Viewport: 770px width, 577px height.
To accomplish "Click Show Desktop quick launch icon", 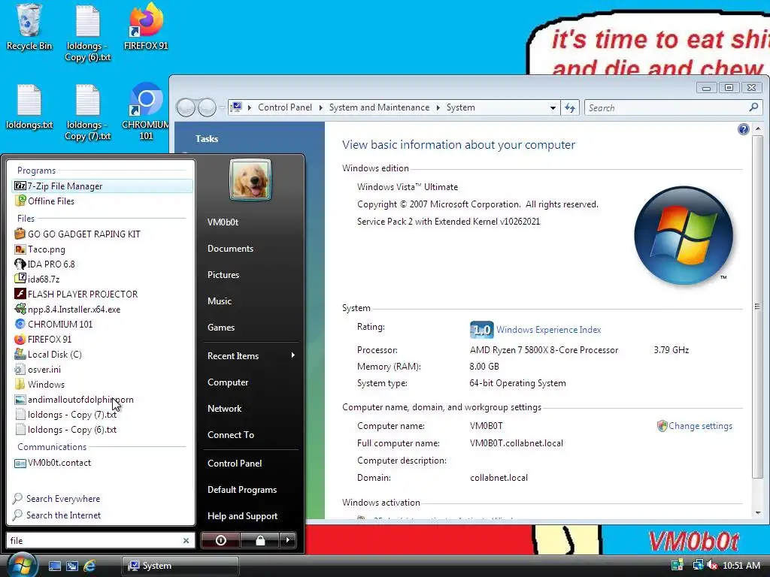I will 54,566.
